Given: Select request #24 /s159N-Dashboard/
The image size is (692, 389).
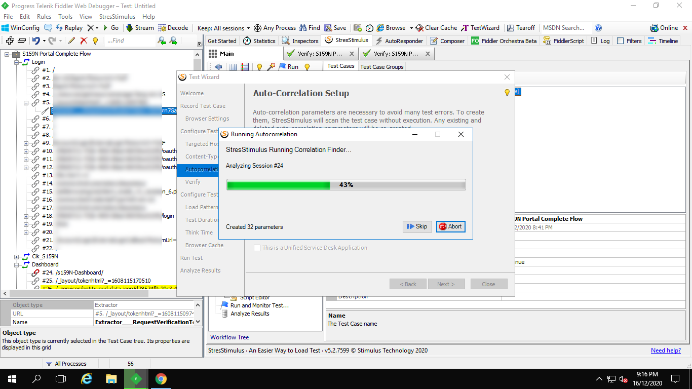Looking at the screenshot, I should tap(72, 273).
